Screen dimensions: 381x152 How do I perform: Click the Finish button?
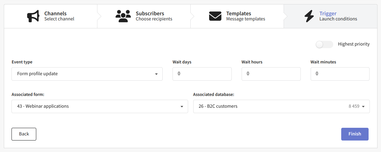(355, 134)
